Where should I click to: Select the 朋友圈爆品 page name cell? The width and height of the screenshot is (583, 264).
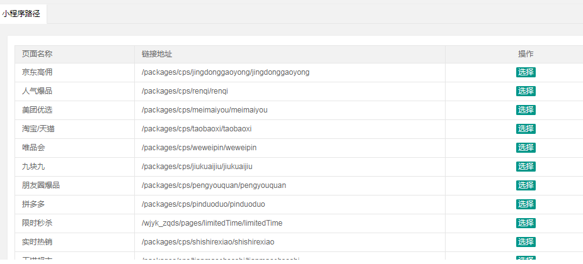point(75,186)
